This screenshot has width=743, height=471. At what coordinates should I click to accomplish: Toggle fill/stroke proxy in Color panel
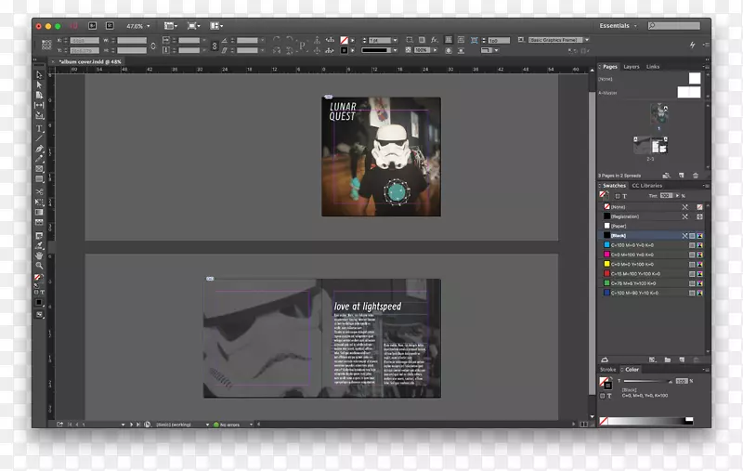click(606, 383)
